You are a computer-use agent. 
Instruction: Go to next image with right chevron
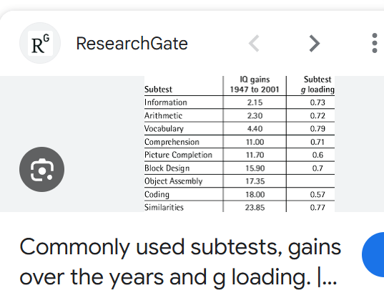(315, 44)
